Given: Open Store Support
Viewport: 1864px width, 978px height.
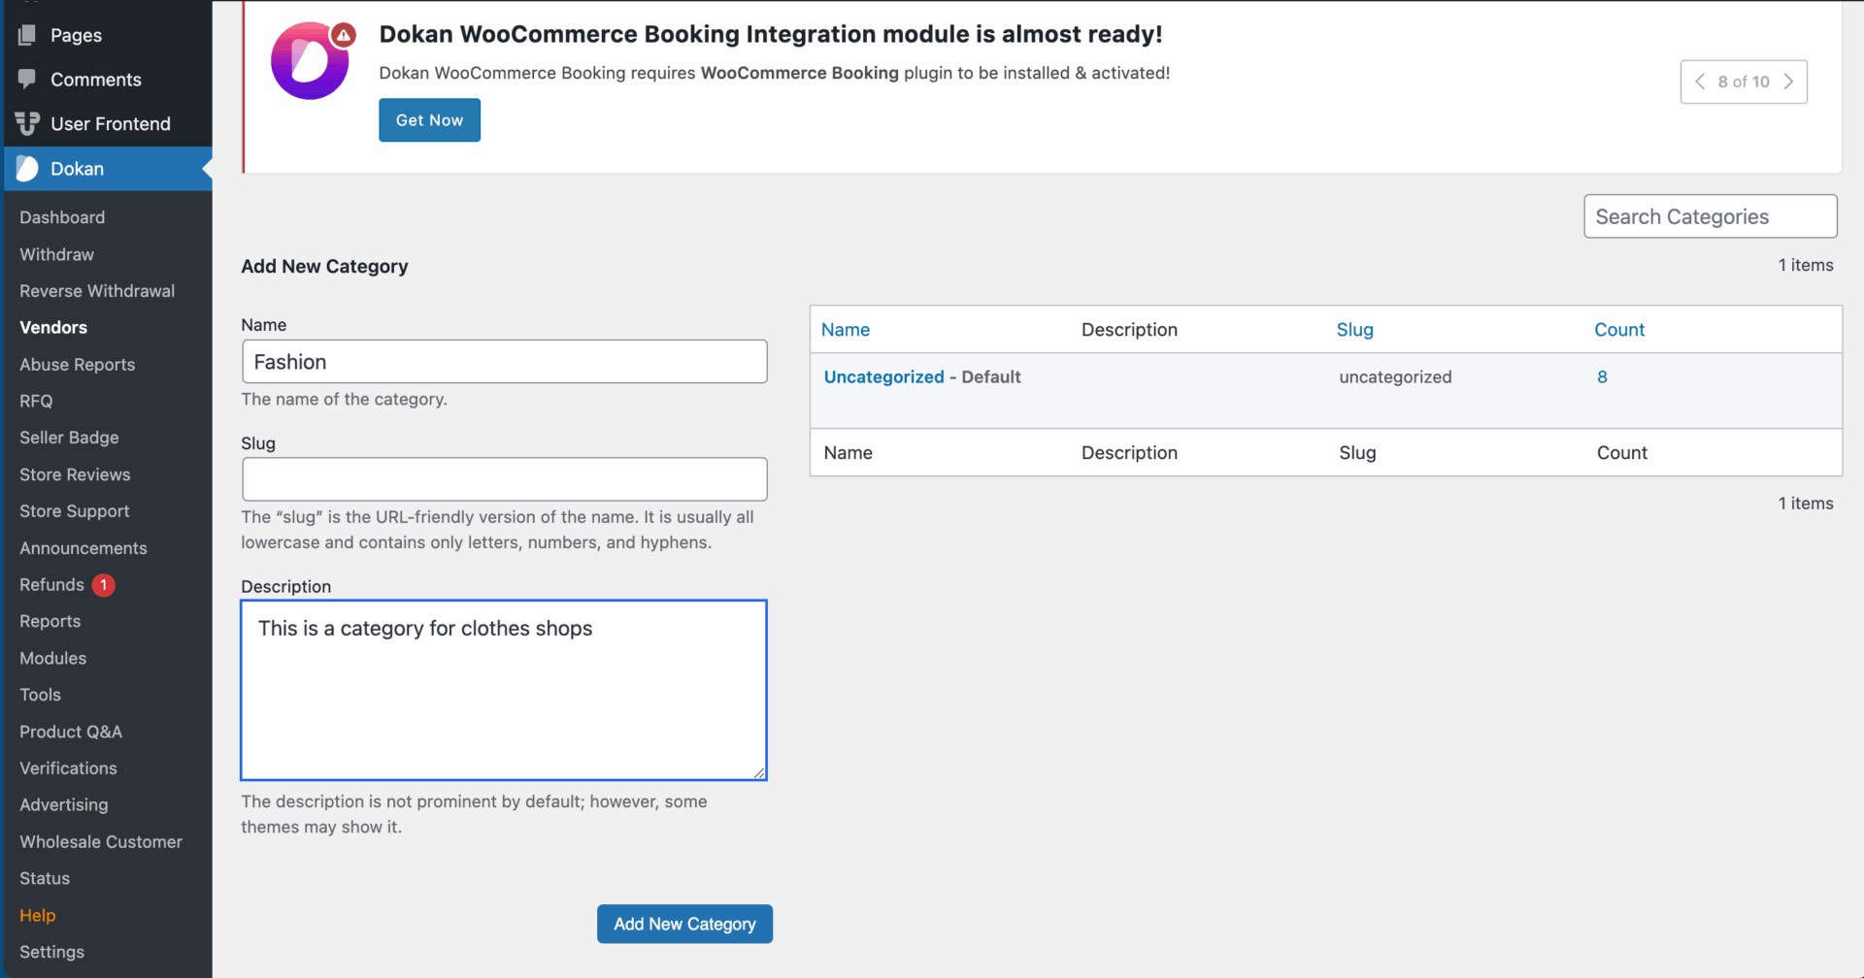Looking at the screenshot, I should (x=74, y=511).
